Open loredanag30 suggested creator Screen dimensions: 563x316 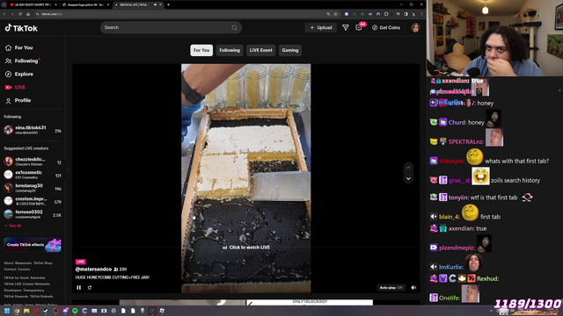[33, 188]
